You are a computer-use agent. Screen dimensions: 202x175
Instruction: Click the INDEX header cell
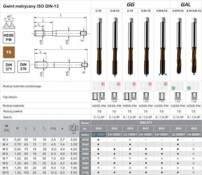pos(85,135)
